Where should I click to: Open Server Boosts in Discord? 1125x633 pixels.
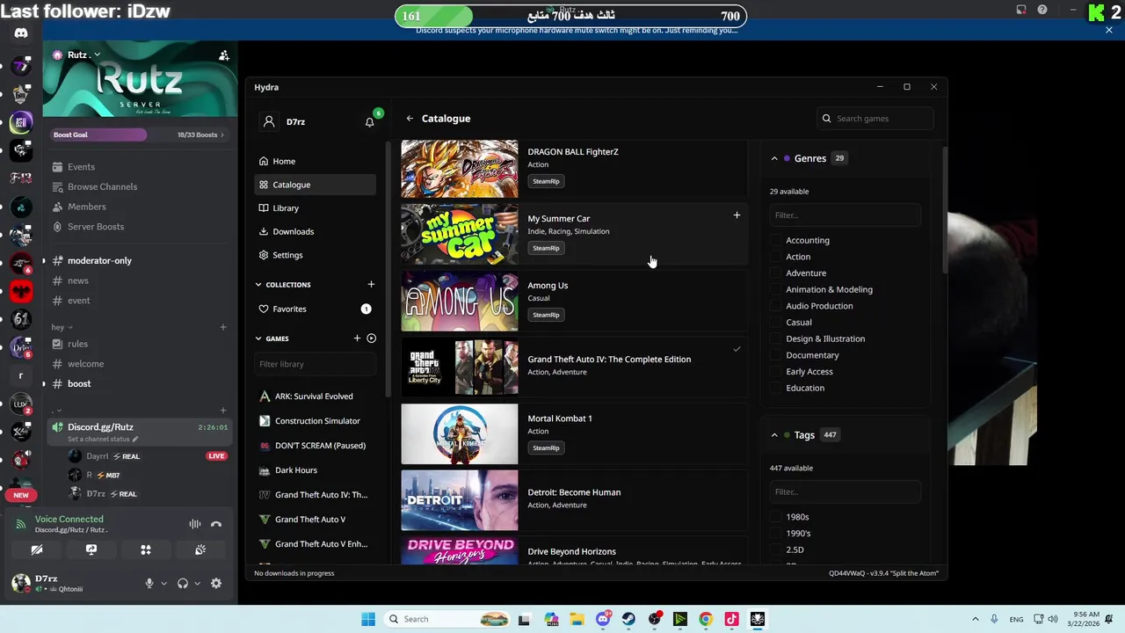coord(139,227)
